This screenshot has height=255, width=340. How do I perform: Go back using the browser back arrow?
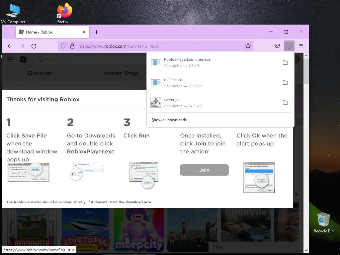click(x=10, y=46)
